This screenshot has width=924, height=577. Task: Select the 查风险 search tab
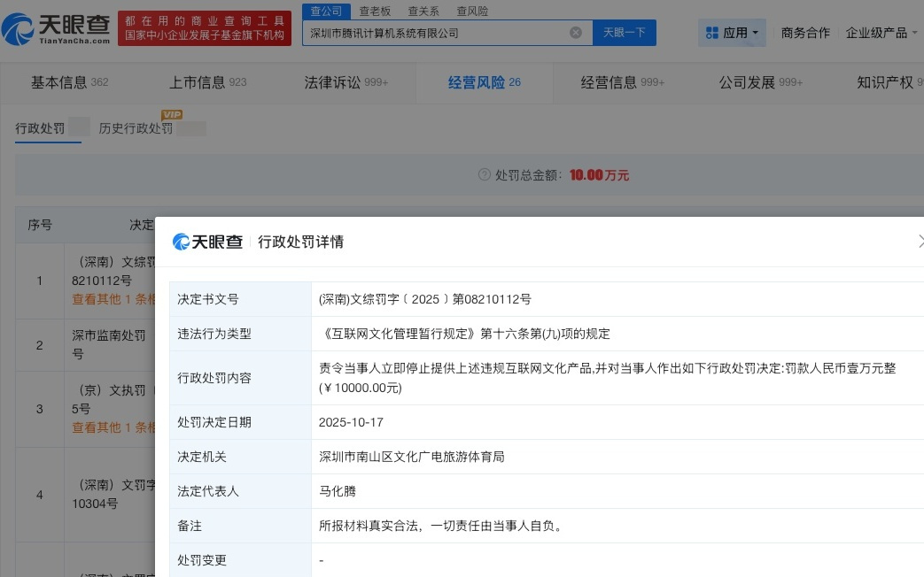click(472, 12)
